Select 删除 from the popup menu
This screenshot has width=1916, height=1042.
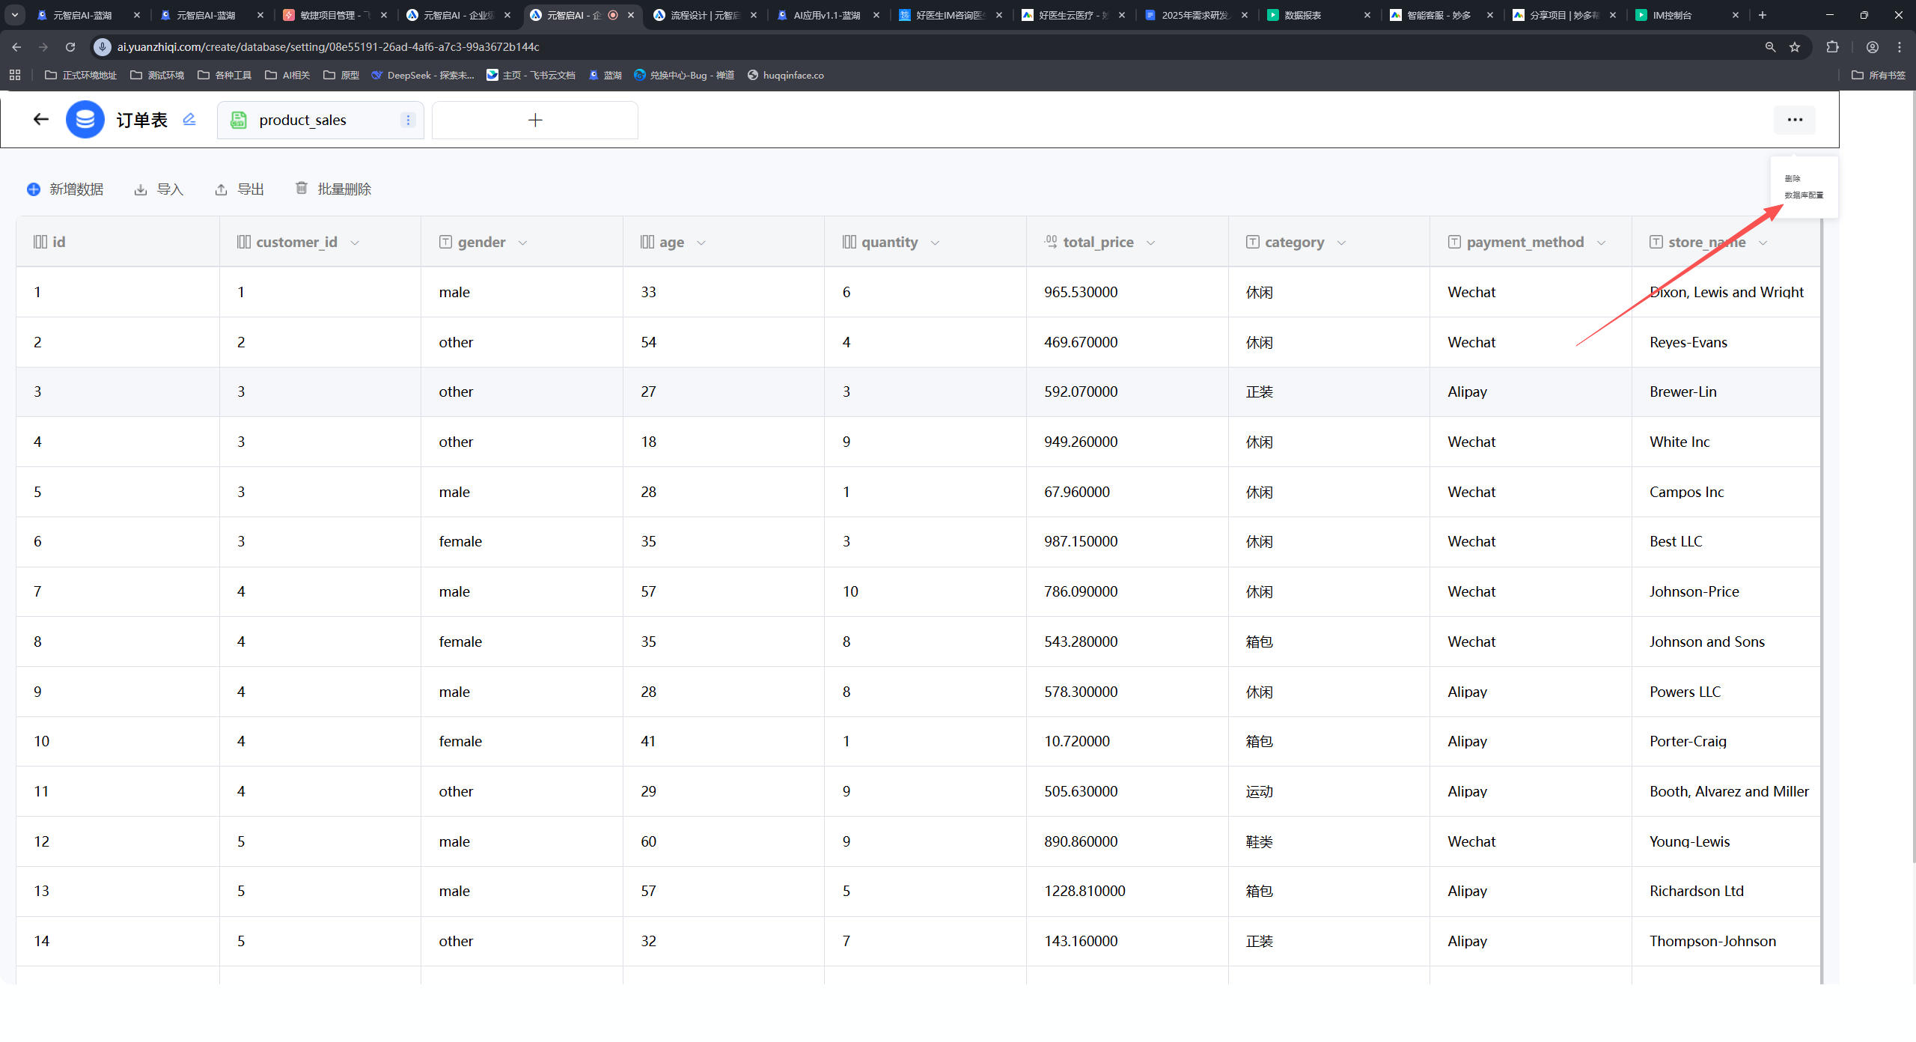coord(1793,179)
